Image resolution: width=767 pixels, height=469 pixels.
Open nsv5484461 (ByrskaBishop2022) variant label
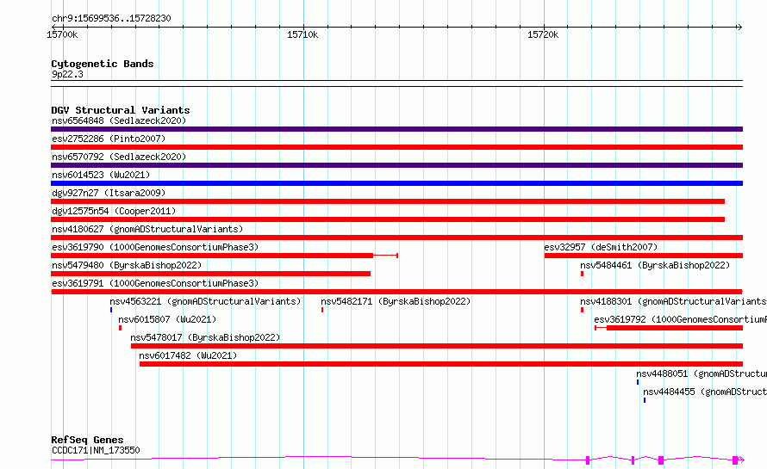pos(655,265)
